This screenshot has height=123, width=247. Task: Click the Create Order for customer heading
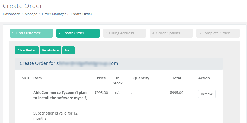[69, 63]
